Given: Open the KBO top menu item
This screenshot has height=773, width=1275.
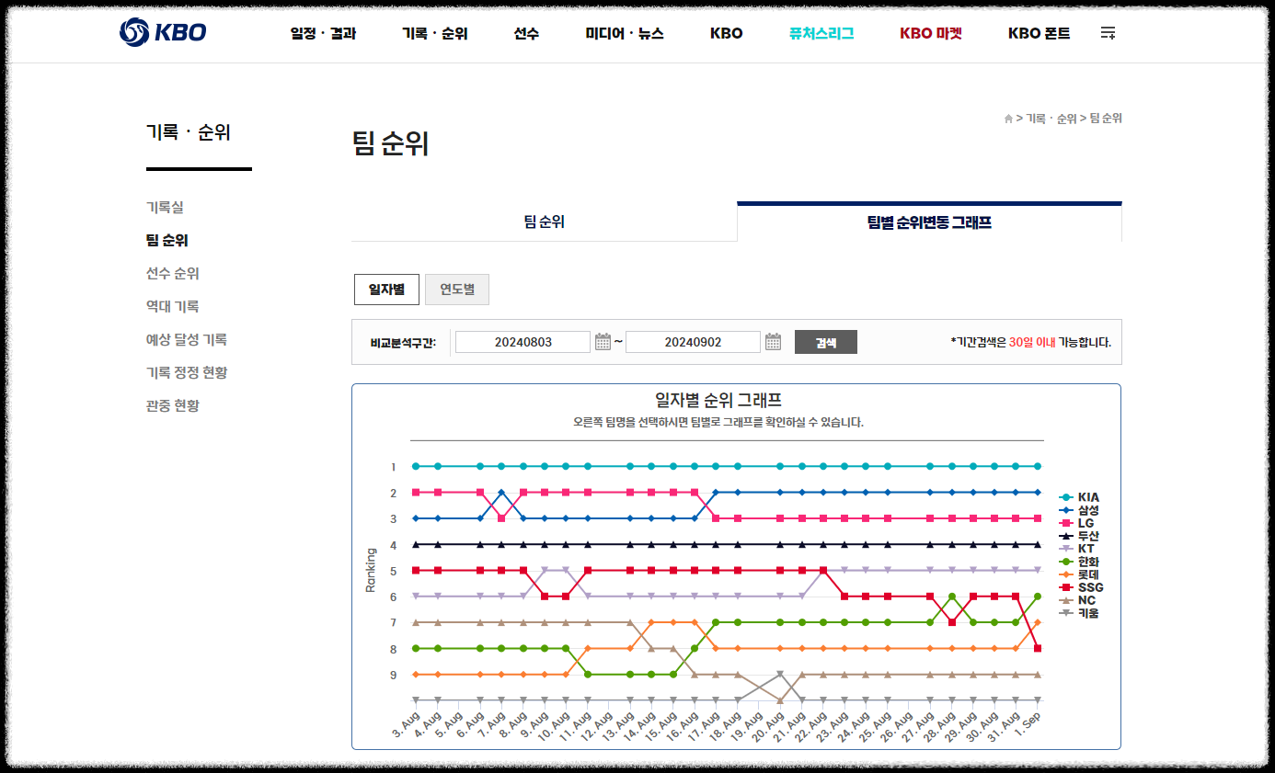Looking at the screenshot, I should coord(727,33).
